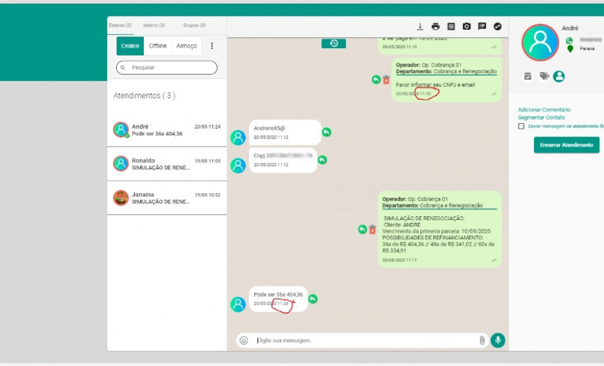Click the Segmentar Contato link
604x366 pixels.
541,117
